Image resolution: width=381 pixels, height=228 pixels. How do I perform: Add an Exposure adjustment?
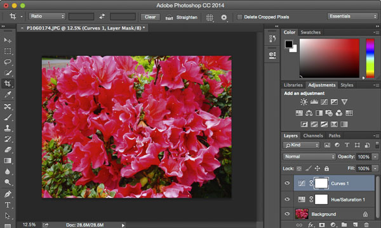(334, 102)
